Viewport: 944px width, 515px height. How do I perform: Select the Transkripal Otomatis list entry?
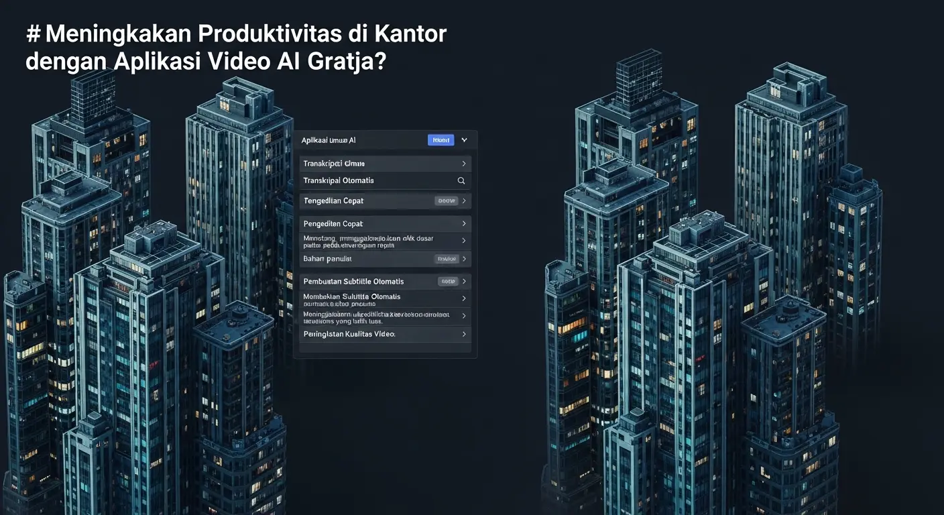pos(375,180)
